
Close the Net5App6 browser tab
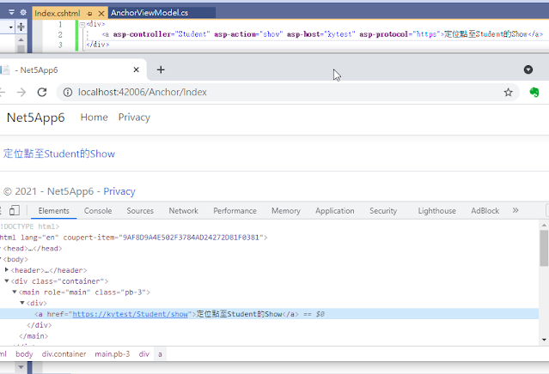pos(137,69)
